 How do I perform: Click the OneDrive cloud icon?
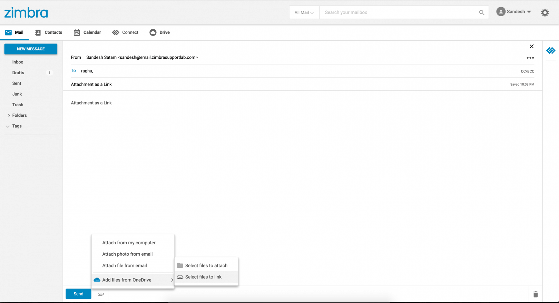click(x=97, y=280)
